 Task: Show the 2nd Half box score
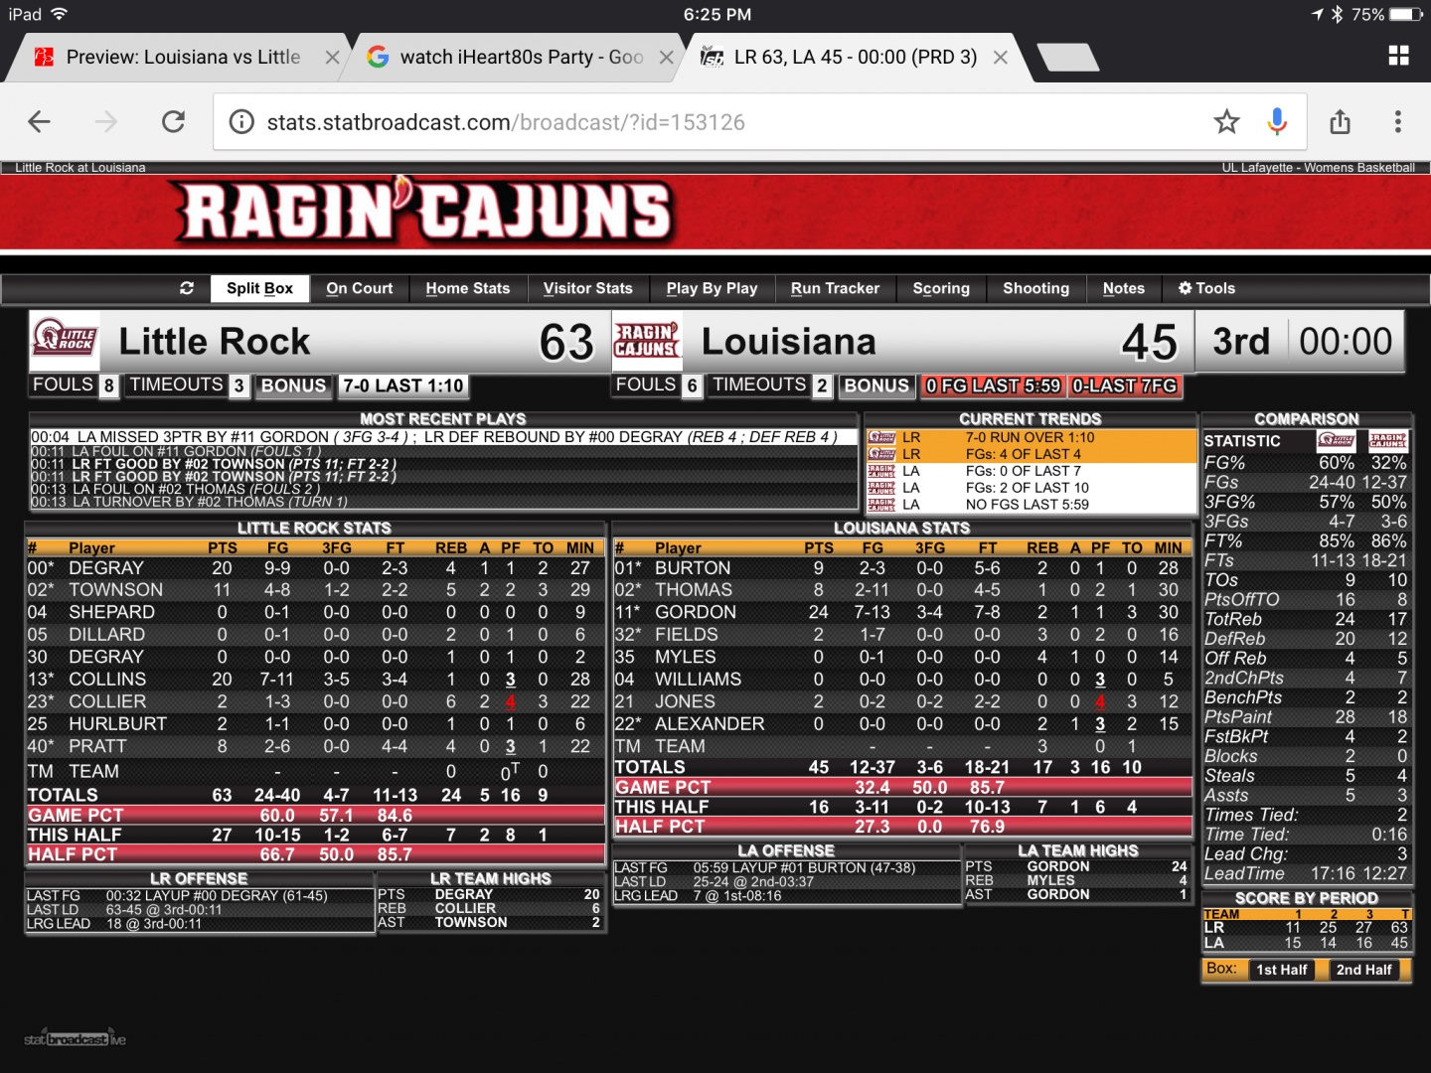pos(1363,970)
